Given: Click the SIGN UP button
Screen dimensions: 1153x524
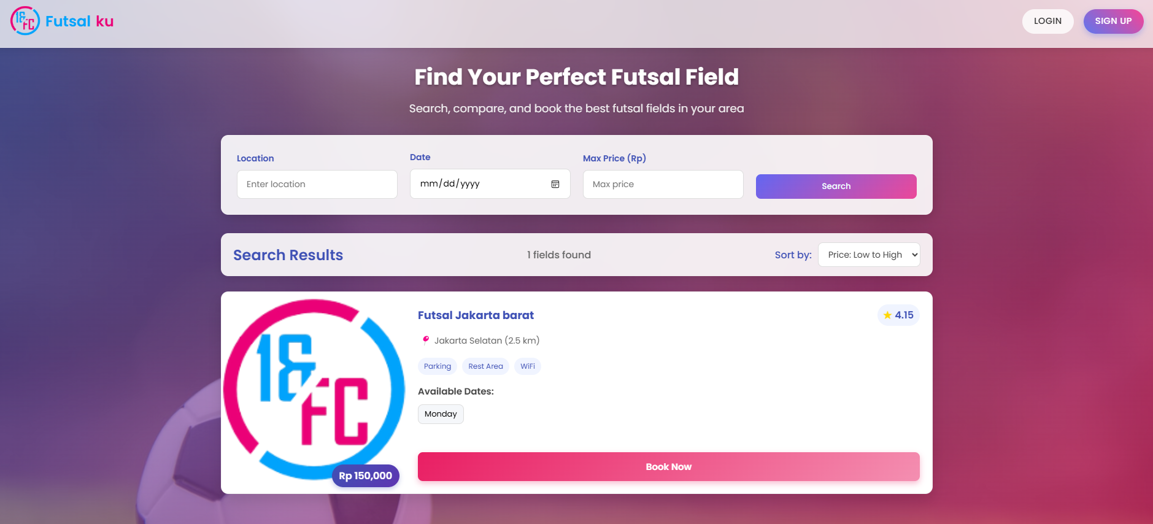Looking at the screenshot, I should coord(1113,21).
